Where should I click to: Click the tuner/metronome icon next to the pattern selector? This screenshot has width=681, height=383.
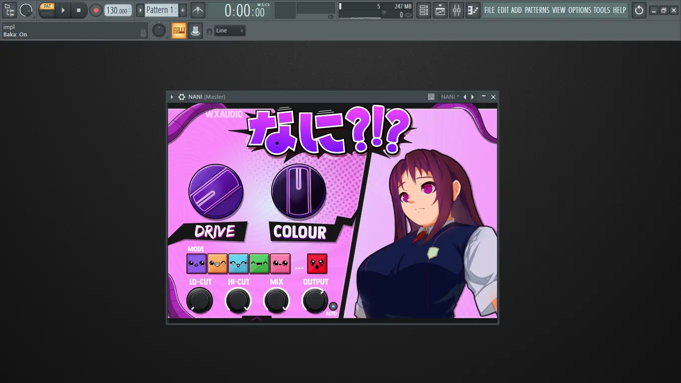pos(198,10)
